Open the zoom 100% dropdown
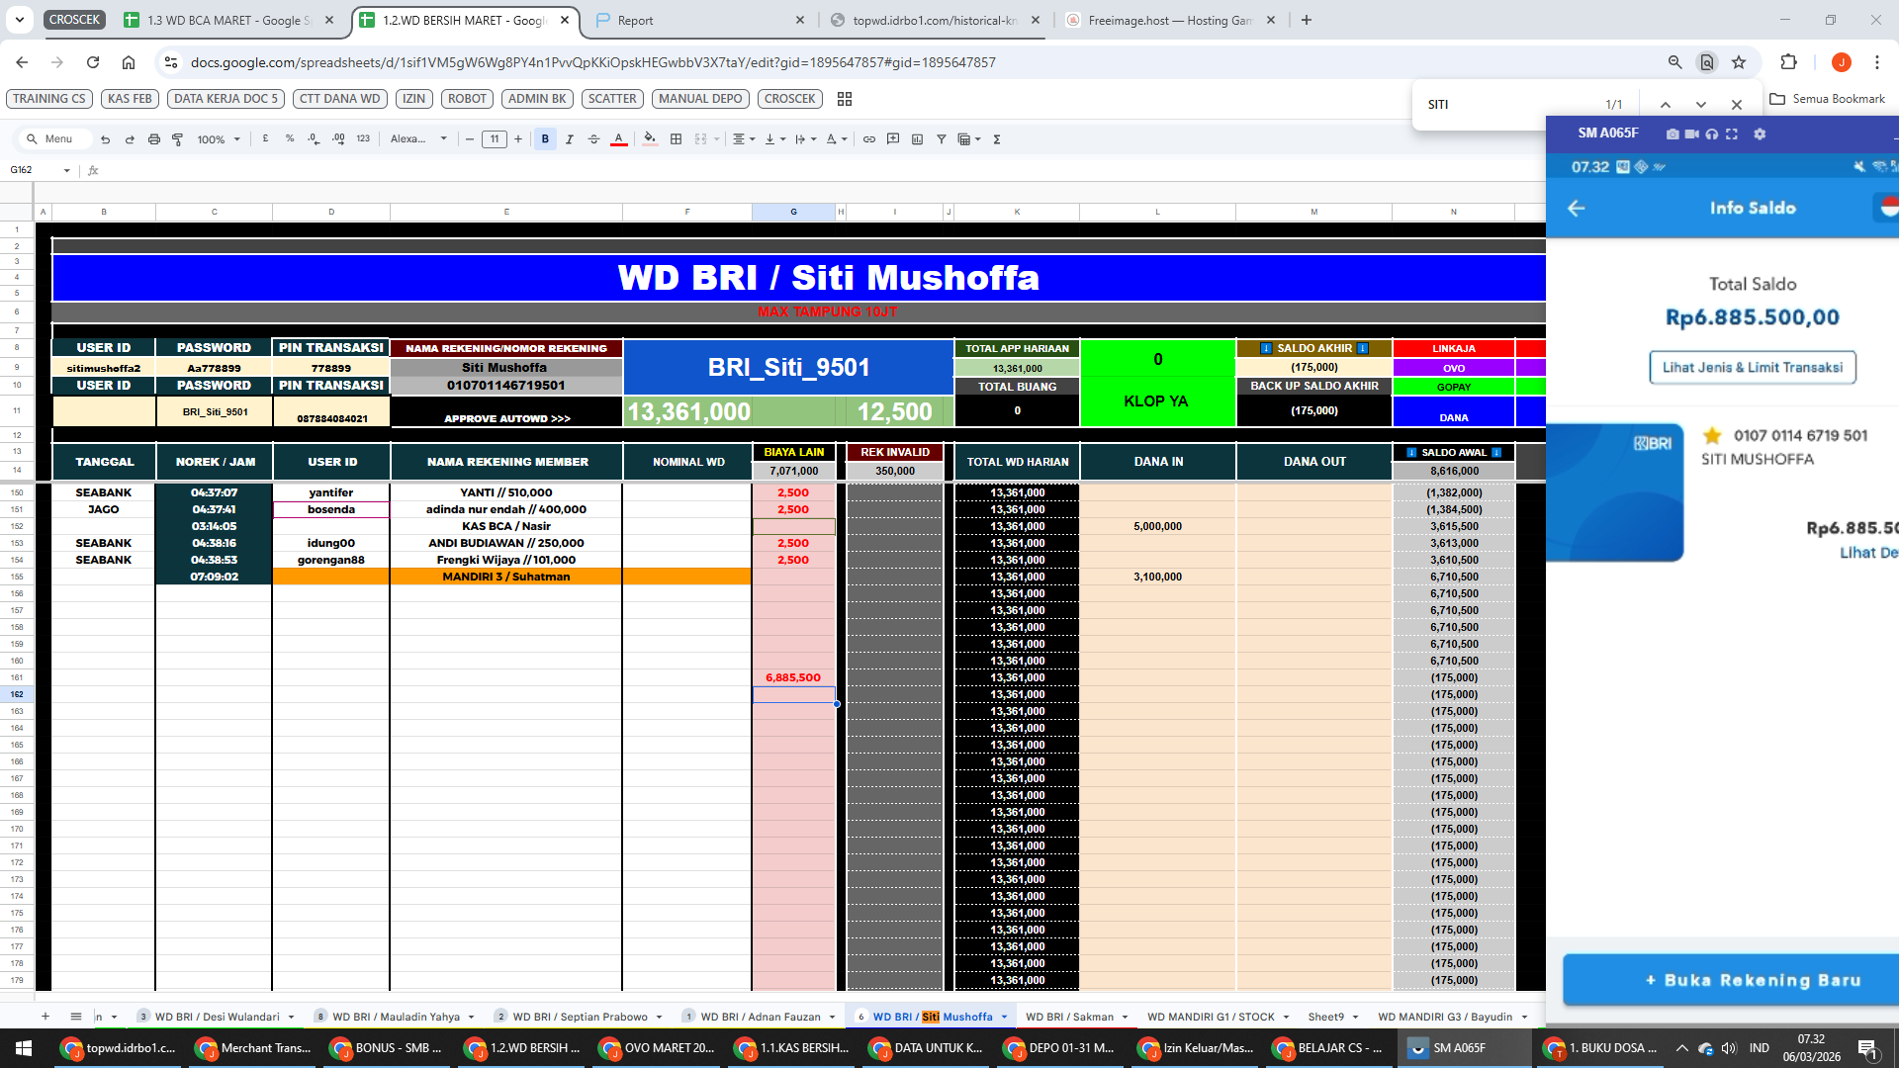Viewport: 1899px width, 1068px height. click(x=219, y=139)
